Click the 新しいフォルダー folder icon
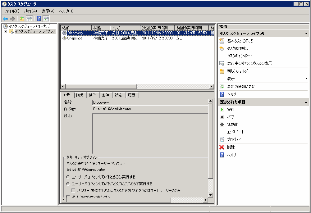The image size is (311, 213). (222, 71)
